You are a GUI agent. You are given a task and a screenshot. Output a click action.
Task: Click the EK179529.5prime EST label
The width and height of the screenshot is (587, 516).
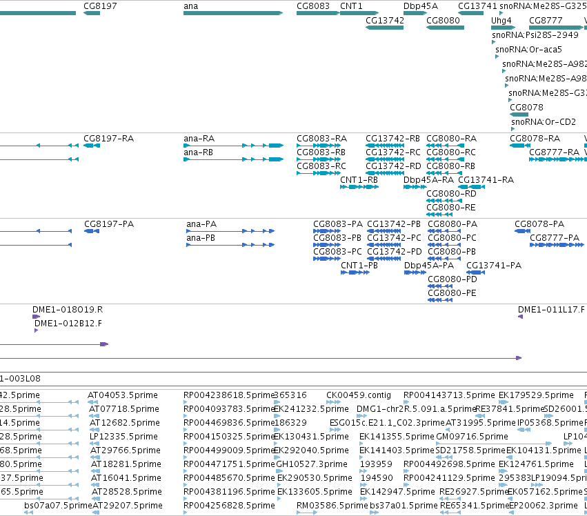click(536, 395)
